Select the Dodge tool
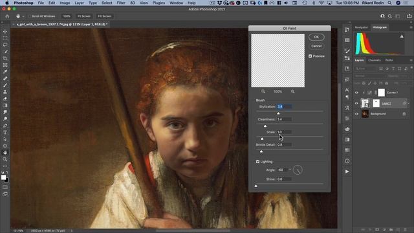 coord(5,119)
